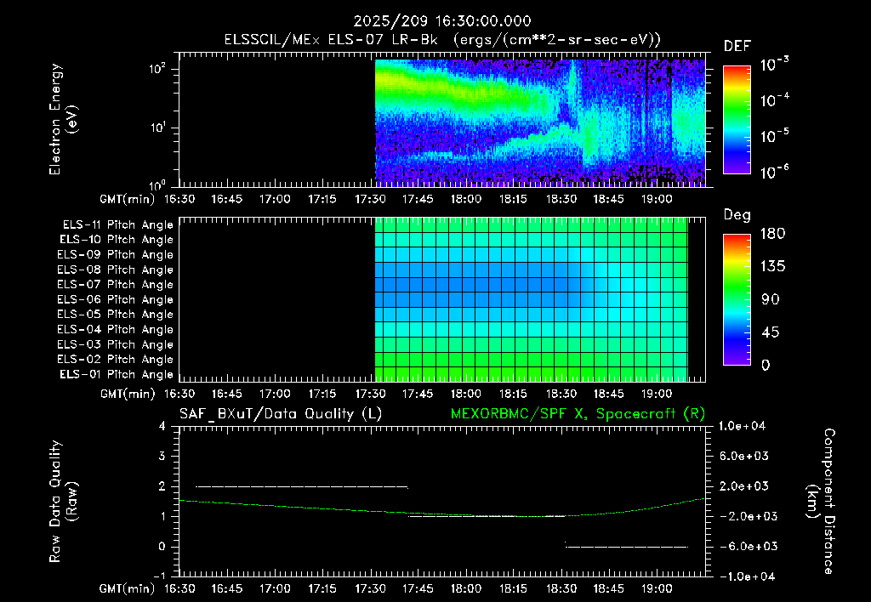871x602 pixels.
Task: Click the GMT(min) label under the spectrogram
Action: 128,199
